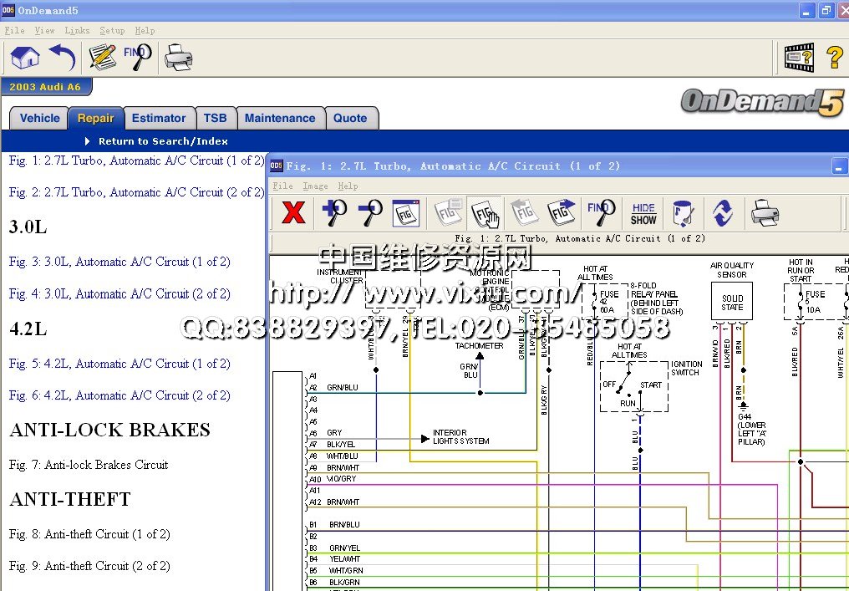849x591 pixels.
Task: Go to next figure arrow icon
Action: (x=562, y=212)
